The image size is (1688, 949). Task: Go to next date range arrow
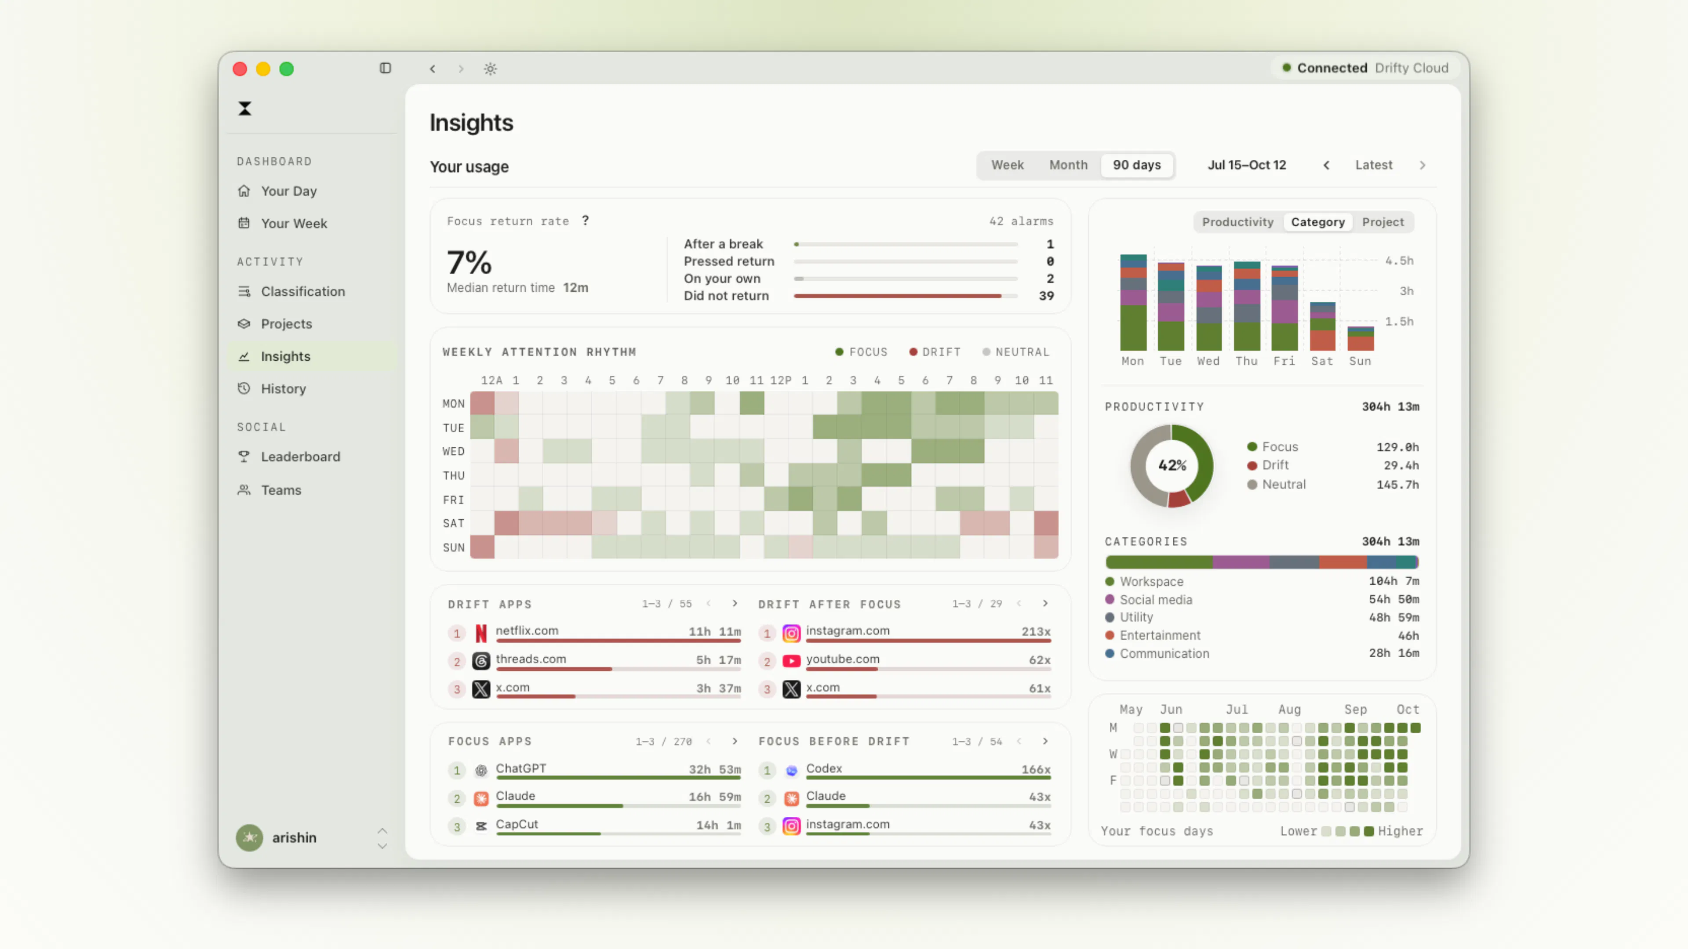coord(1422,165)
